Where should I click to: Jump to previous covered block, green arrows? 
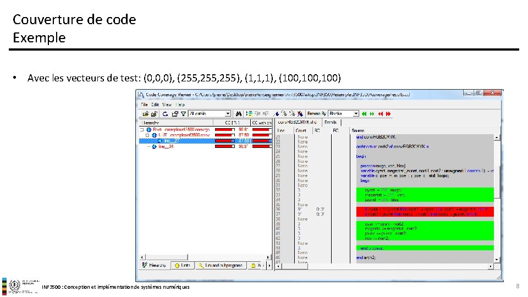coord(364,114)
